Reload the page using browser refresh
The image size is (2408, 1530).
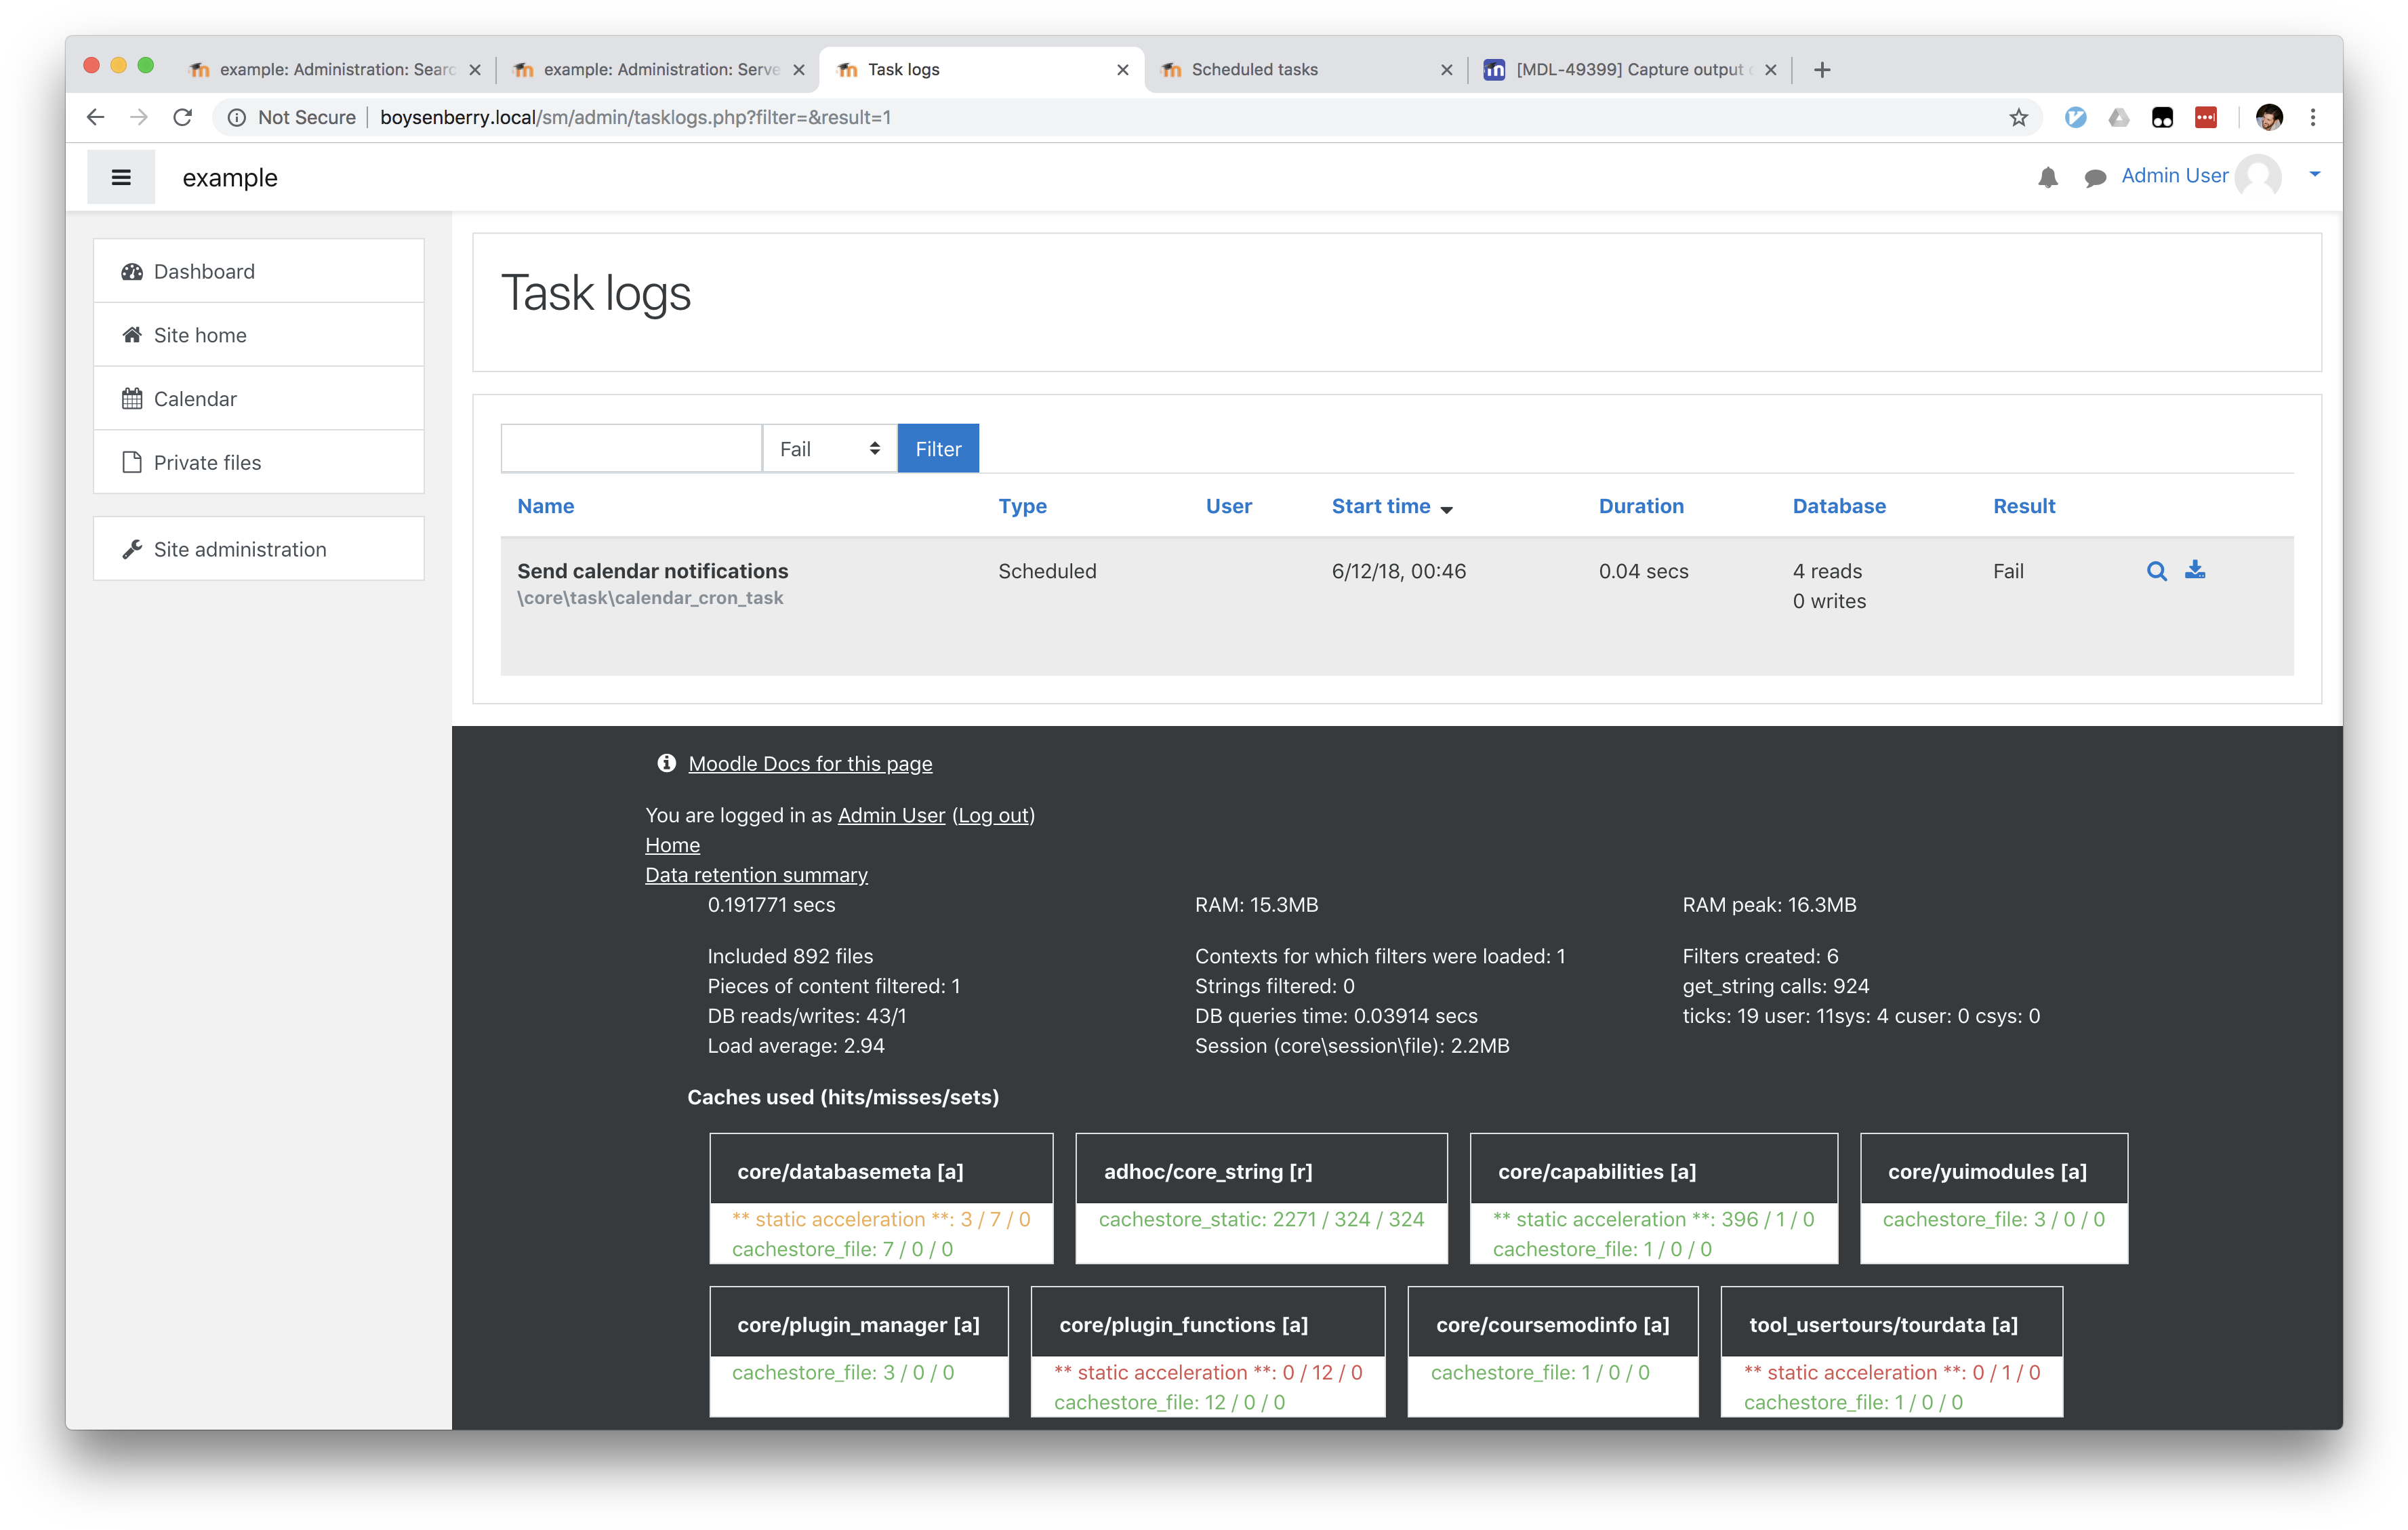click(182, 117)
